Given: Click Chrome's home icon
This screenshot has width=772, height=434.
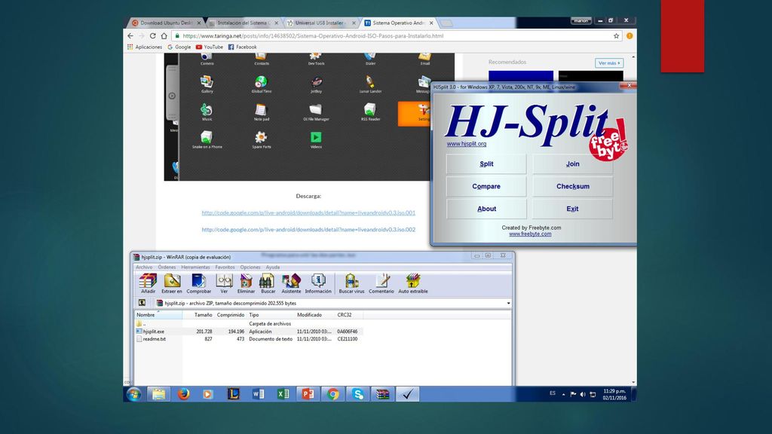Looking at the screenshot, I should click(x=164, y=36).
